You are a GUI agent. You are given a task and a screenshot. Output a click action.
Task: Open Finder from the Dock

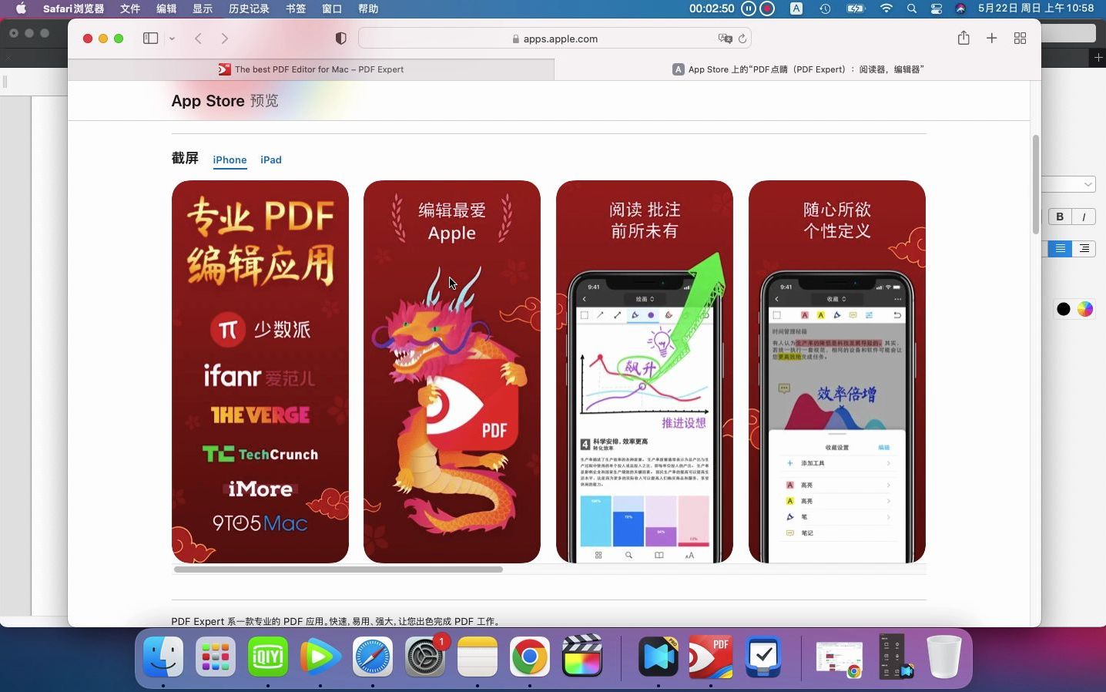[163, 657]
